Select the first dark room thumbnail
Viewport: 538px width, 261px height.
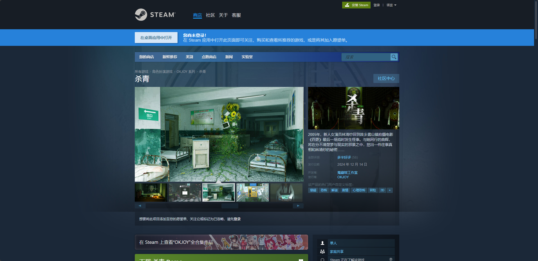[x=151, y=192]
